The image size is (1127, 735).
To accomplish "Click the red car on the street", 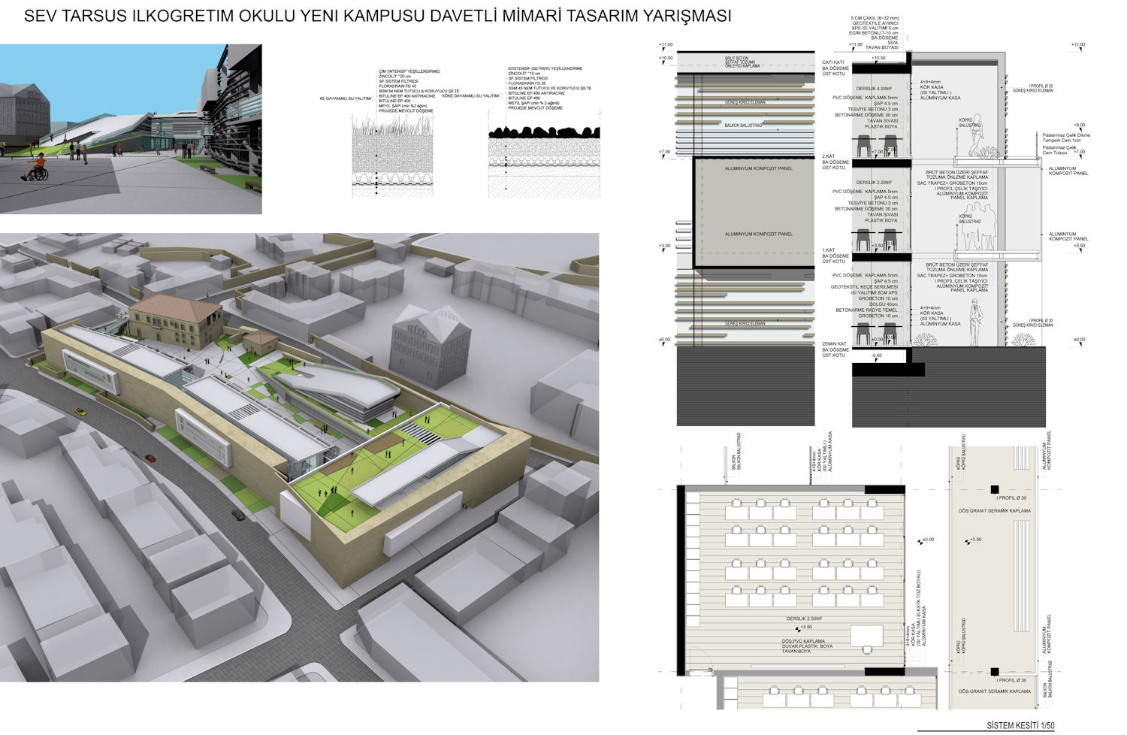I will (x=150, y=458).
